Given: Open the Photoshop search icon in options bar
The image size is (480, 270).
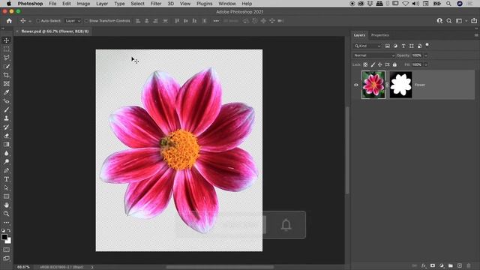Looking at the screenshot, I should (x=449, y=21).
